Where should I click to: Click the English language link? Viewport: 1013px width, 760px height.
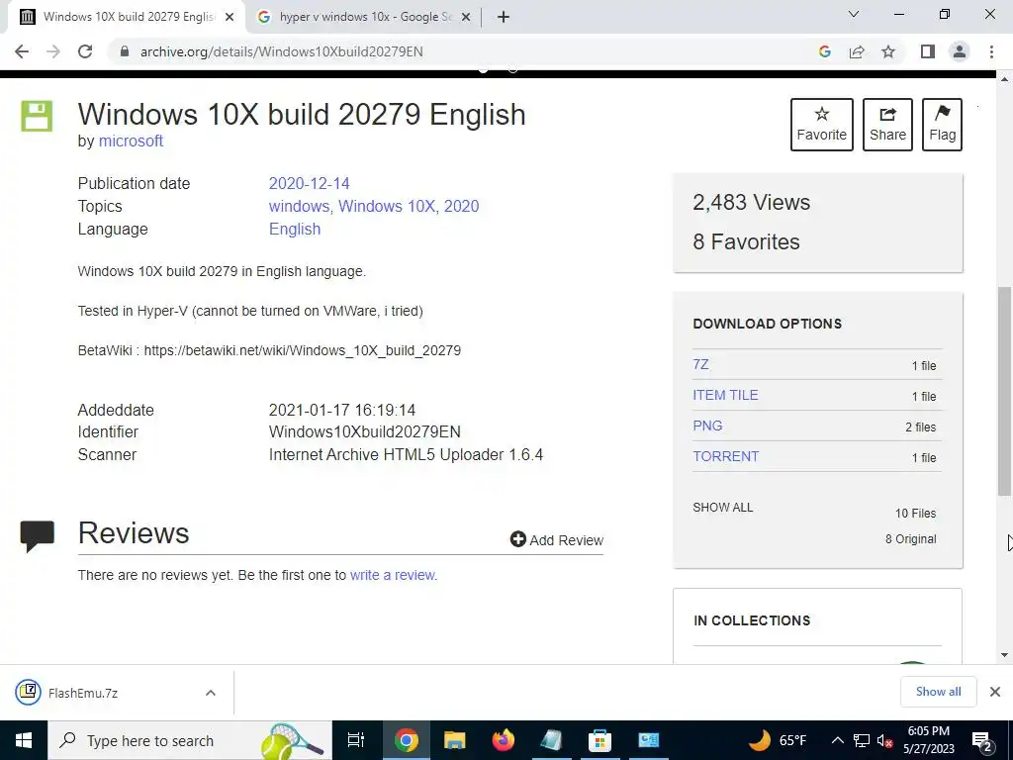[x=295, y=230]
